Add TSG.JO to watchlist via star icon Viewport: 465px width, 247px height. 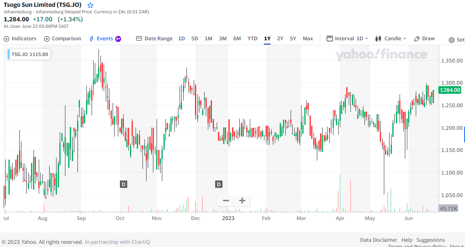(x=90, y=5)
